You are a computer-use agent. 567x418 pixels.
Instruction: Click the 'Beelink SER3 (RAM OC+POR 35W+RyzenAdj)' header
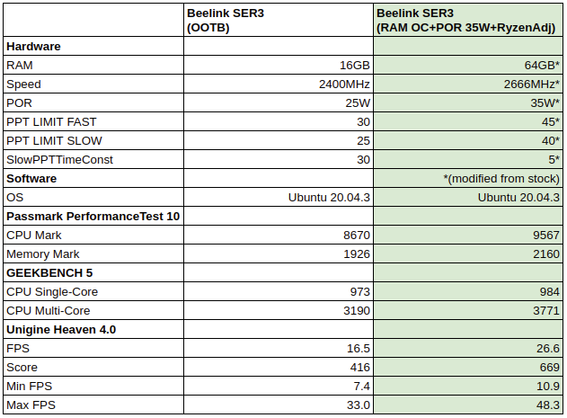468,20
